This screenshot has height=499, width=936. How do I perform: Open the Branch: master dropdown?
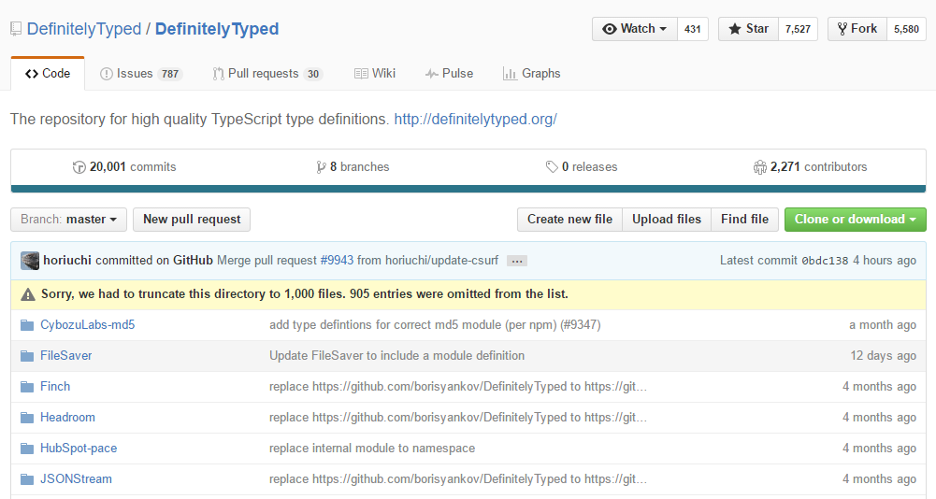(68, 219)
